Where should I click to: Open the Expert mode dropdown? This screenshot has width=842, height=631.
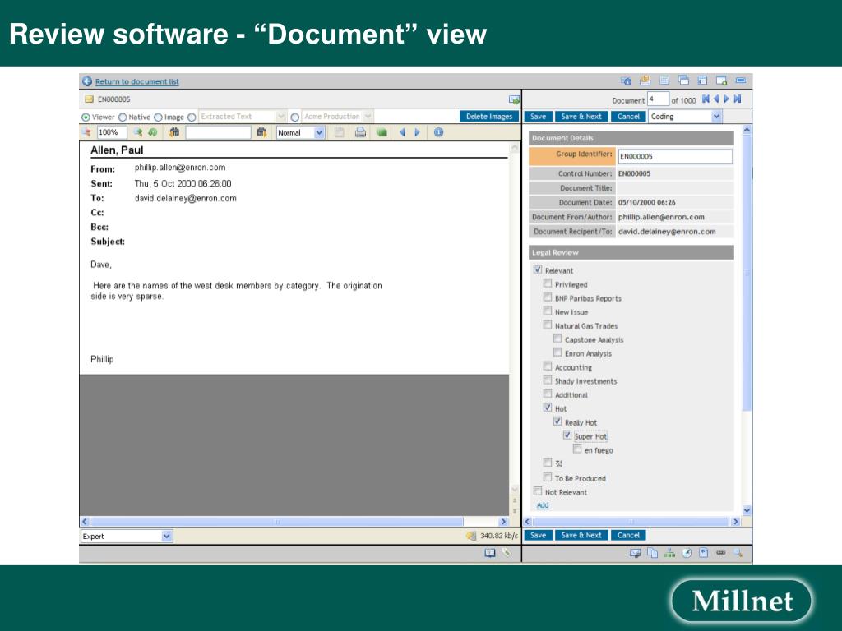166,536
